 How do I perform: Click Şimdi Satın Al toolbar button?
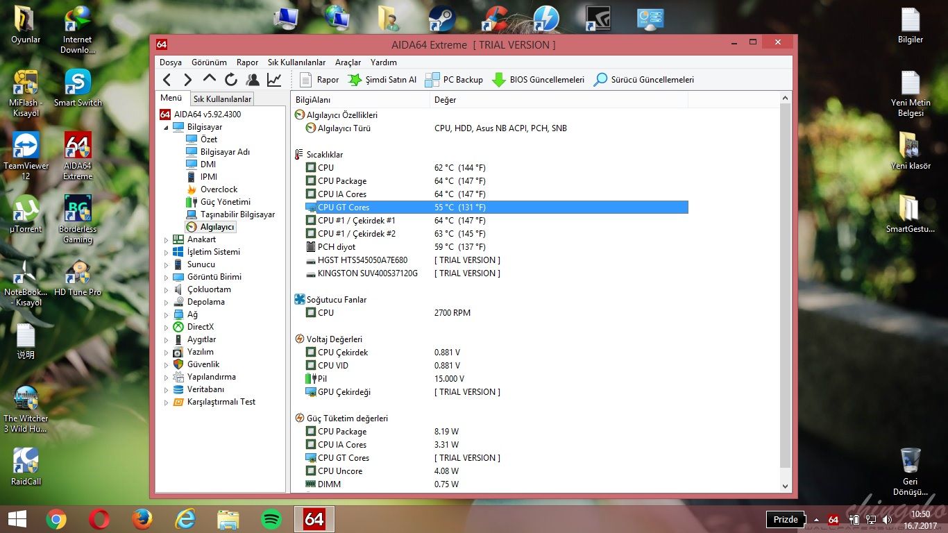[382, 80]
